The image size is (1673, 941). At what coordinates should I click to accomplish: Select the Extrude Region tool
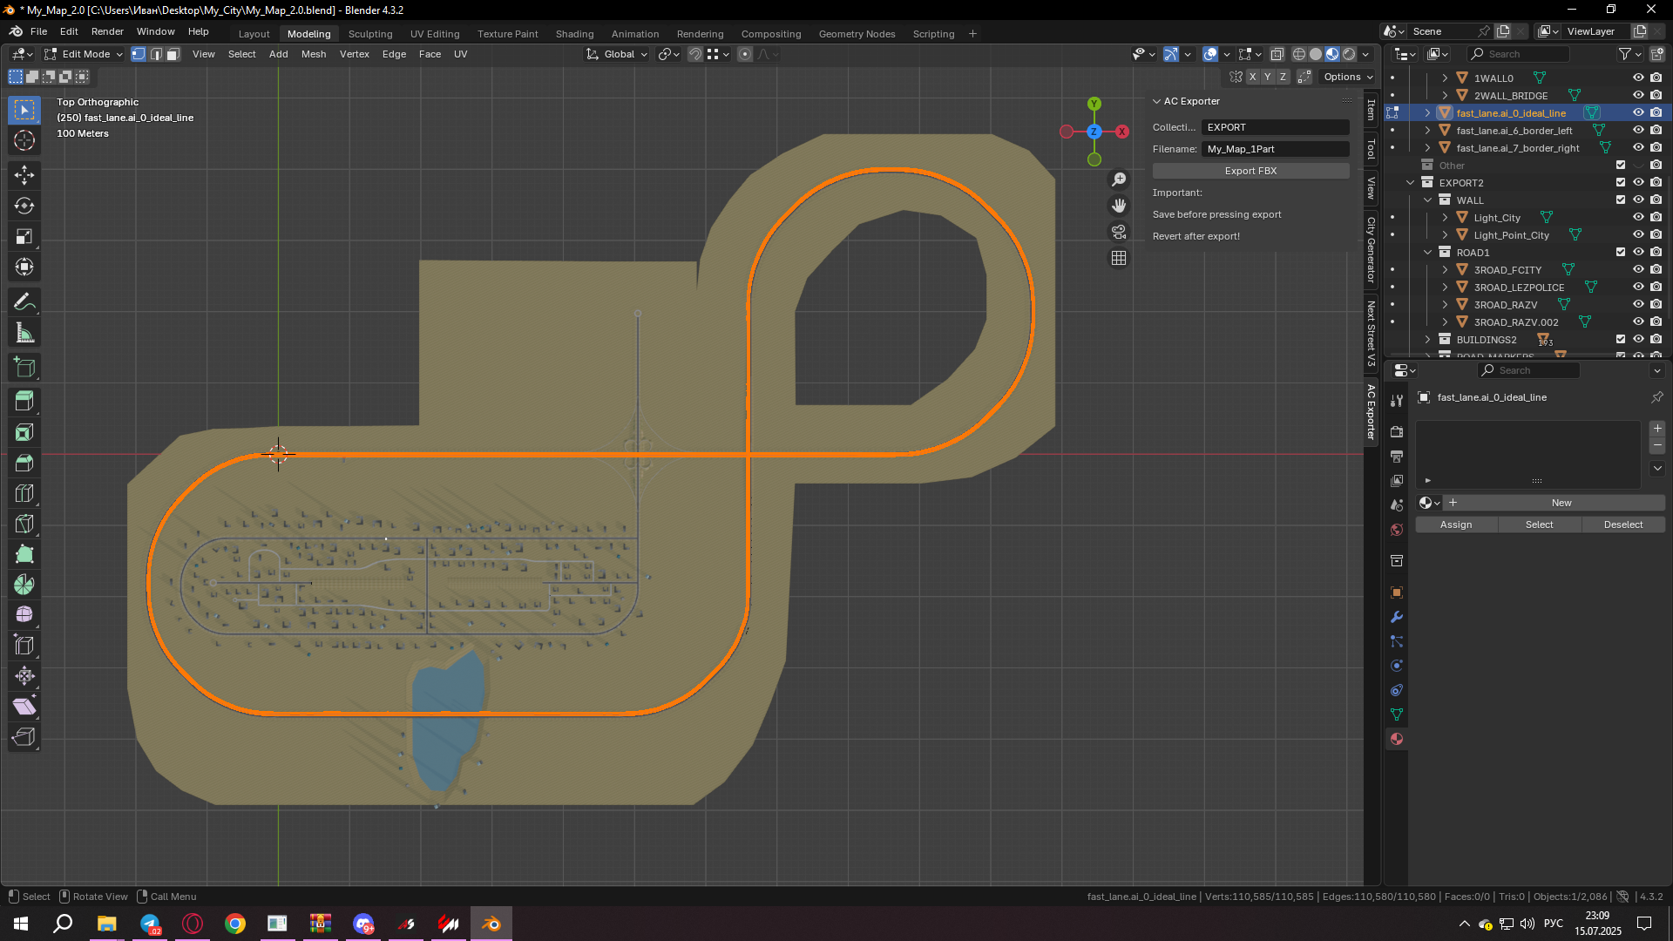[x=24, y=402]
